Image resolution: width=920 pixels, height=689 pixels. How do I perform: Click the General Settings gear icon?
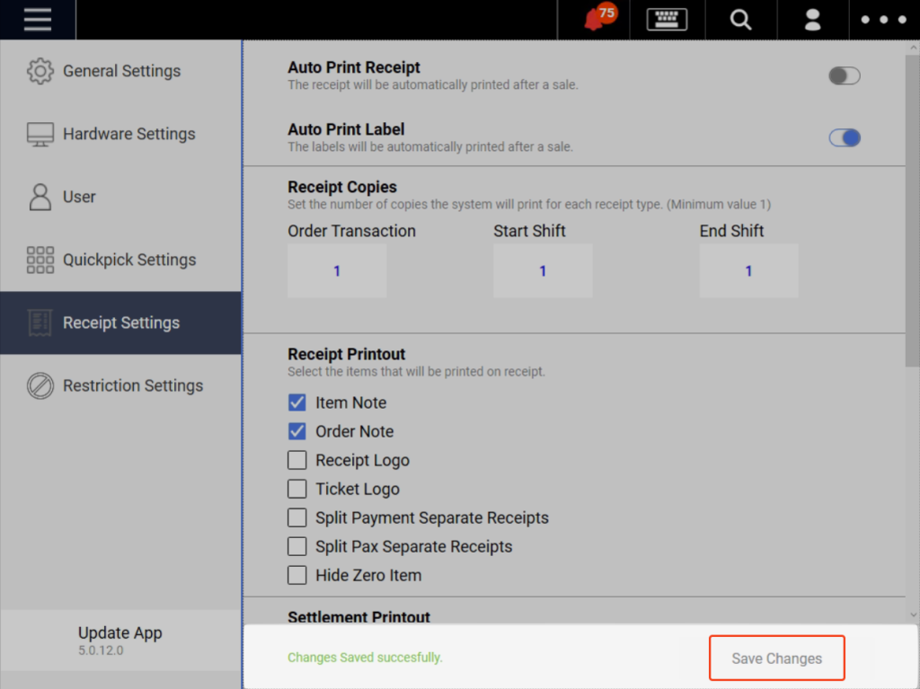(x=40, y=71)
